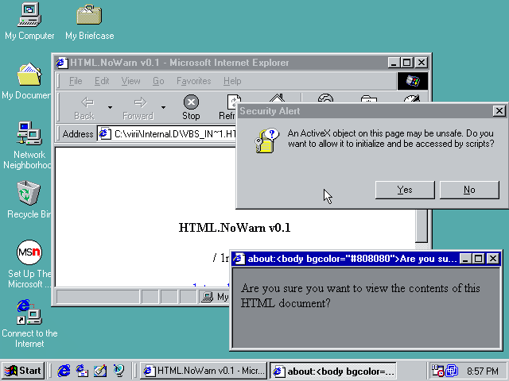Launch Internet Explorer from Quick Launch
The width and height of the screenshot is (509, 381).
64,371
